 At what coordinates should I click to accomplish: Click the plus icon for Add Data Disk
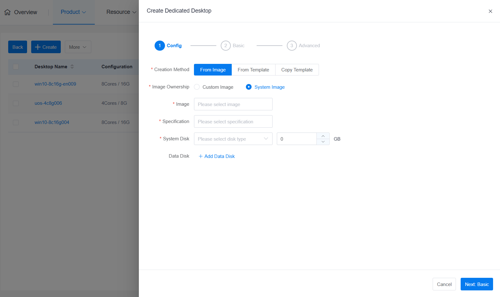[201, 156]
